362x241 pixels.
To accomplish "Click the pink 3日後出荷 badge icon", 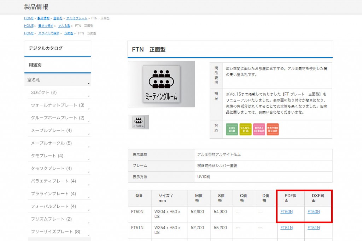I will (x=259, y=129).
